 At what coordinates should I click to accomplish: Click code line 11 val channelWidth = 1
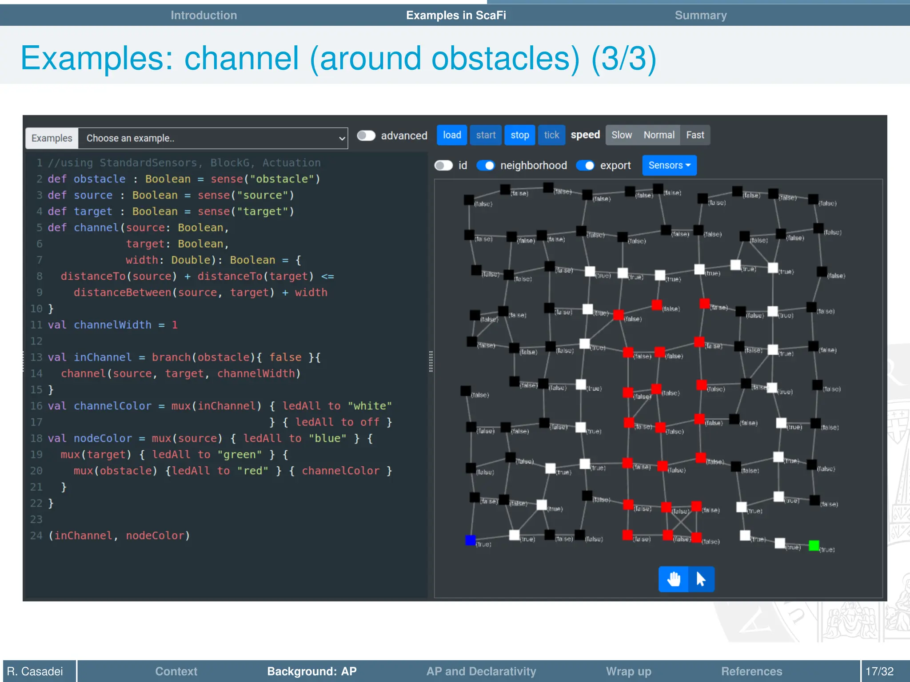(112, 325)
